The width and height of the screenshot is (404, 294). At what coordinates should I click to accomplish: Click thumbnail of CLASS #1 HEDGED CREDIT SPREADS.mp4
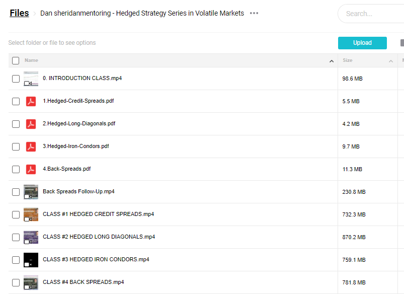pyautogui.click(x=31, y=214)
